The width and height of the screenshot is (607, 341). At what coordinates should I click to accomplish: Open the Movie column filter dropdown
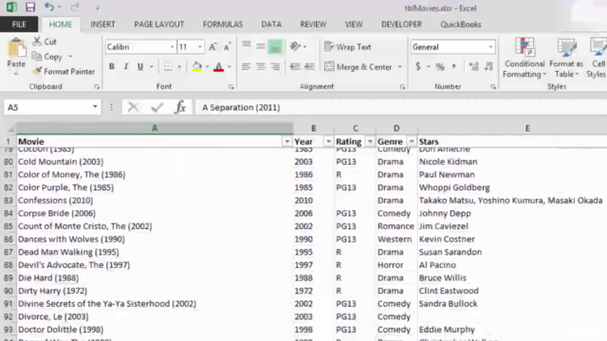(x=286, y=141)
